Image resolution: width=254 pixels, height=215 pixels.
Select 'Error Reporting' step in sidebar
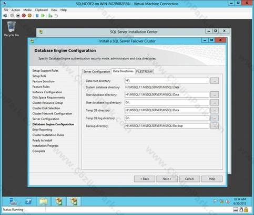point(42,130)
